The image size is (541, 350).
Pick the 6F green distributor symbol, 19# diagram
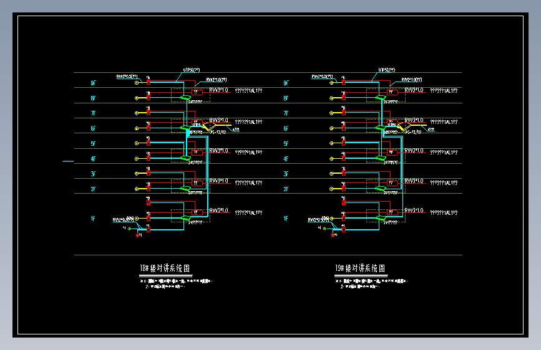pyautogui.click(x=381, y=128)
